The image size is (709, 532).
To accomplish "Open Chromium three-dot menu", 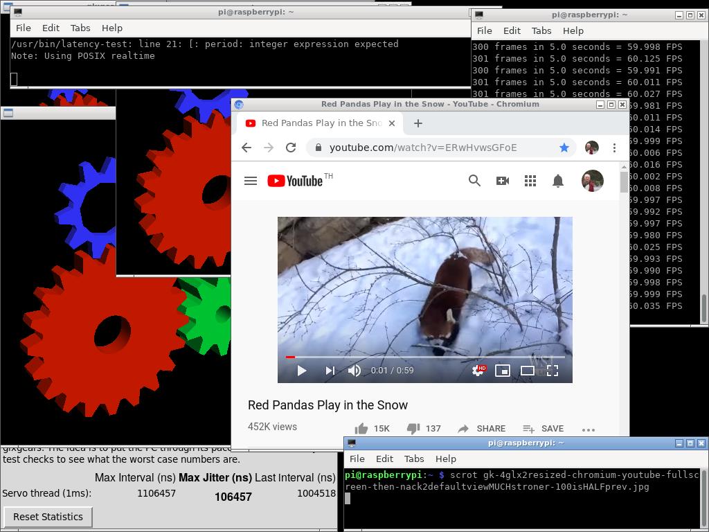I will 614,148.
